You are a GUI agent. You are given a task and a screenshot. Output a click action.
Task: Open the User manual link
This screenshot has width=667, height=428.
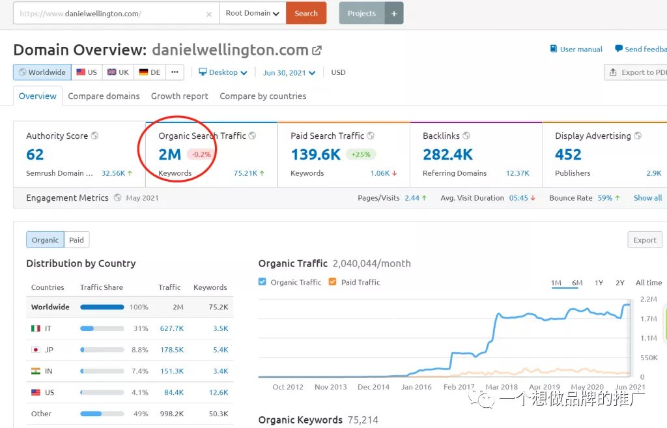coord(581,50)
